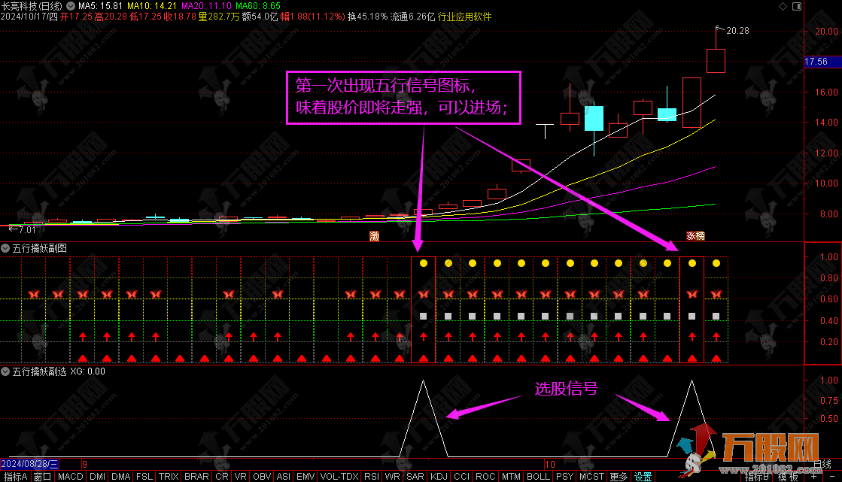This screenshot has width=842, height=482.
Task: Click the month 9 timeline marker
Action: click(x=84, y=464)
